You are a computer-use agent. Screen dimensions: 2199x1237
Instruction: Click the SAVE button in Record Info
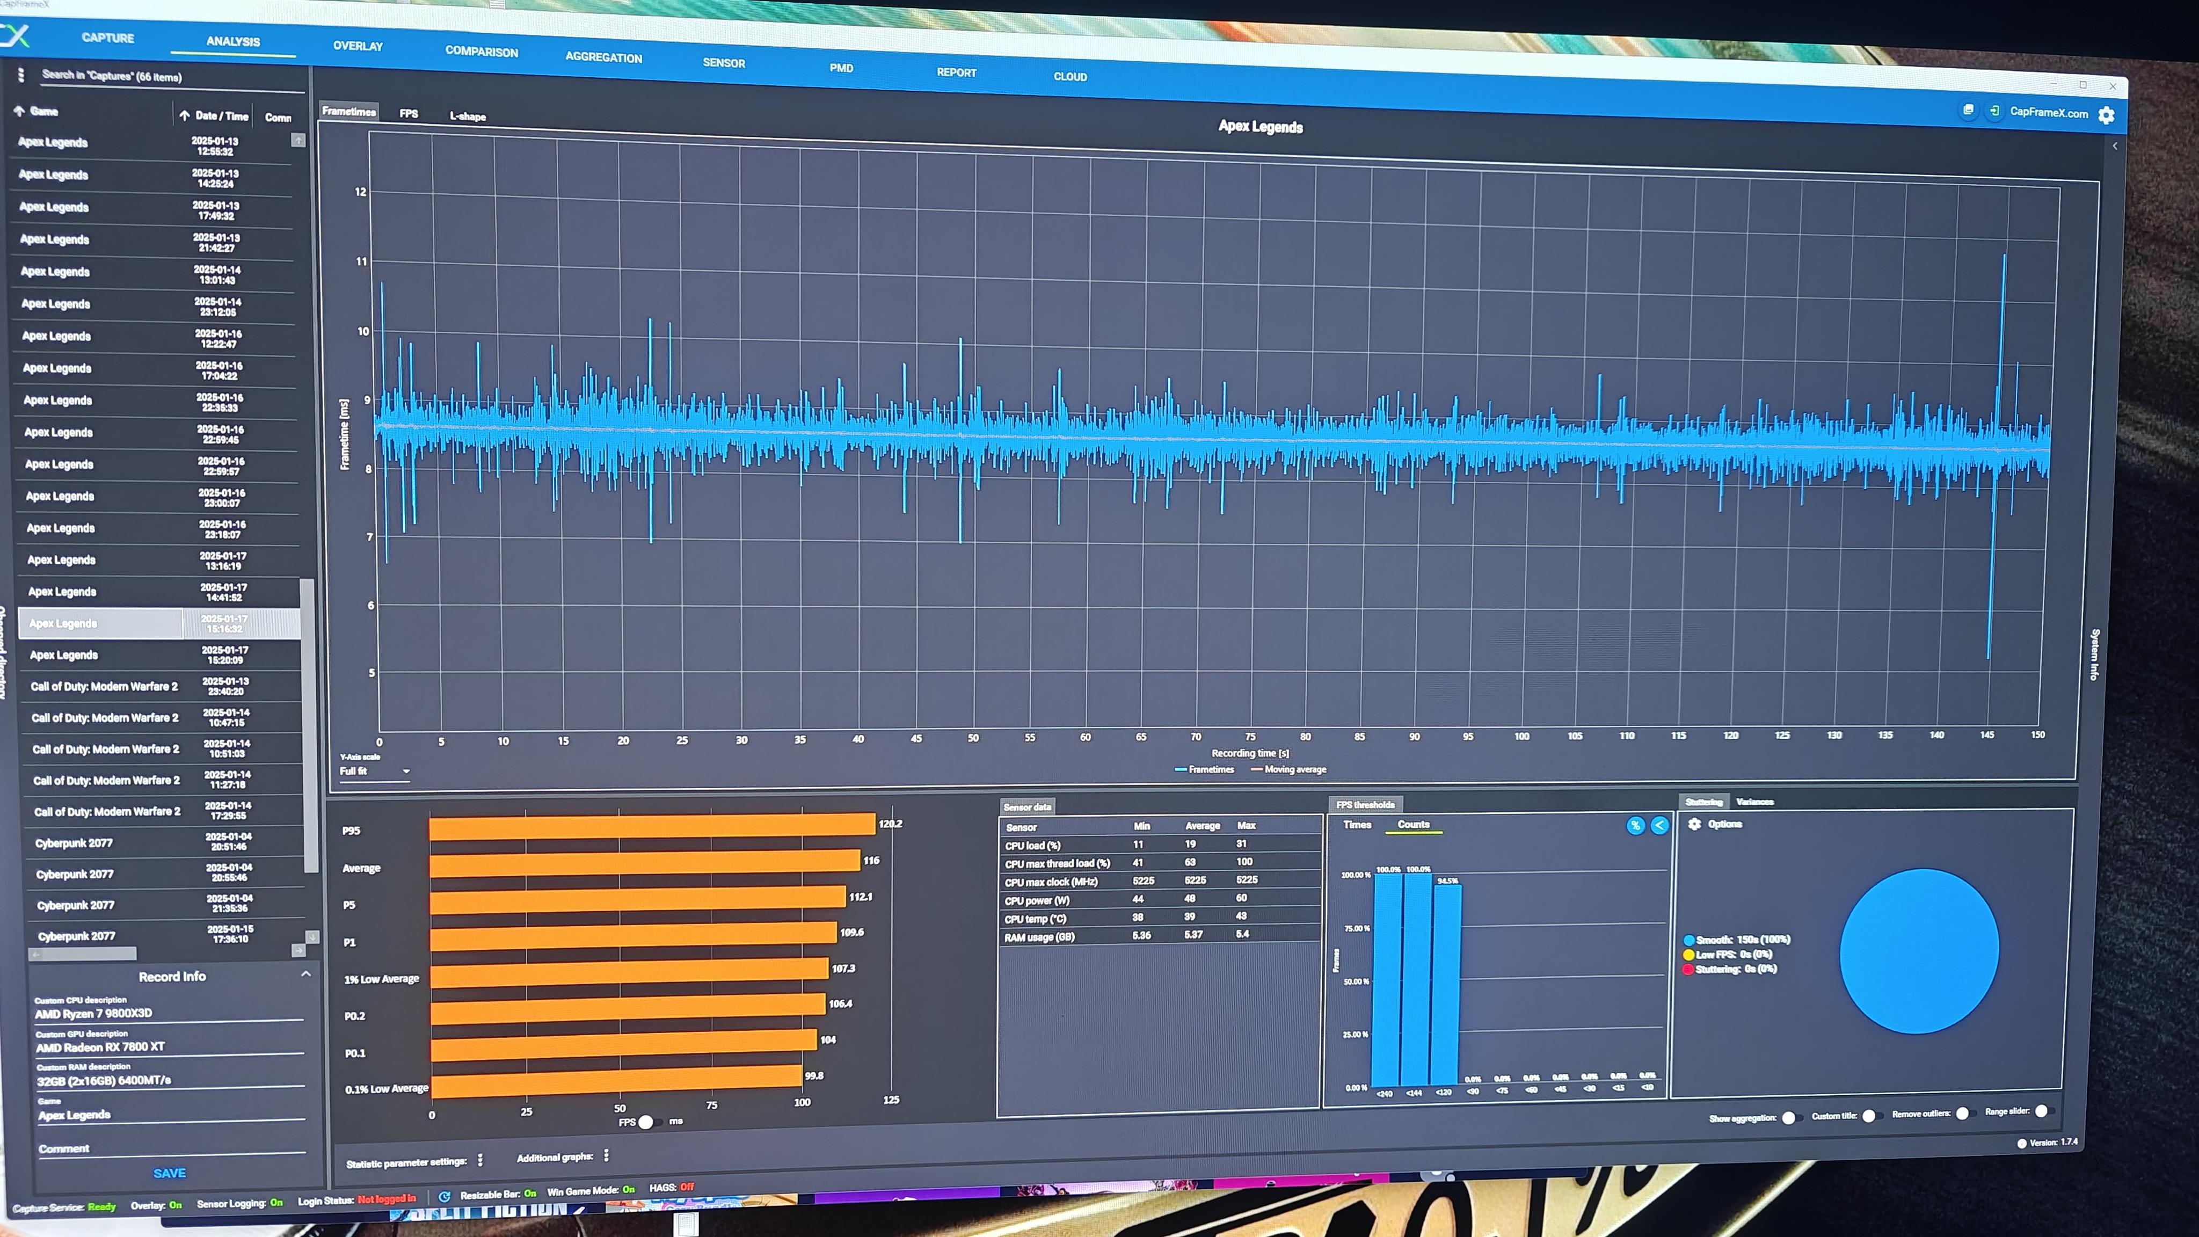[169, 1173]
